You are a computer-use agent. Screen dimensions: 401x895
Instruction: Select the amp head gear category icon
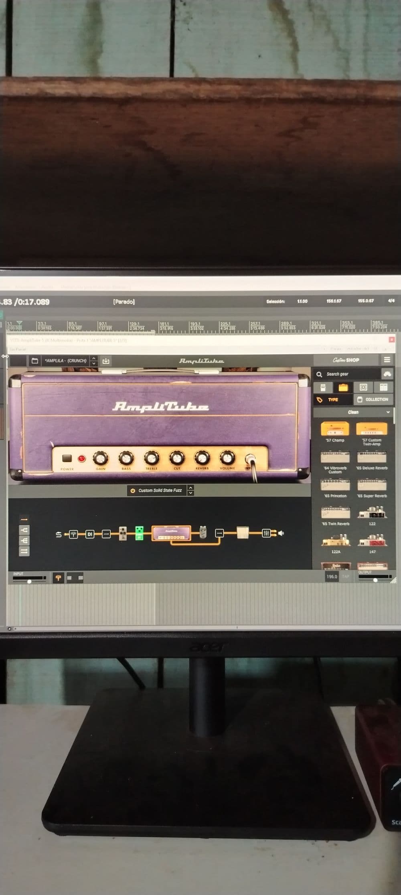[x=343, y=387]
